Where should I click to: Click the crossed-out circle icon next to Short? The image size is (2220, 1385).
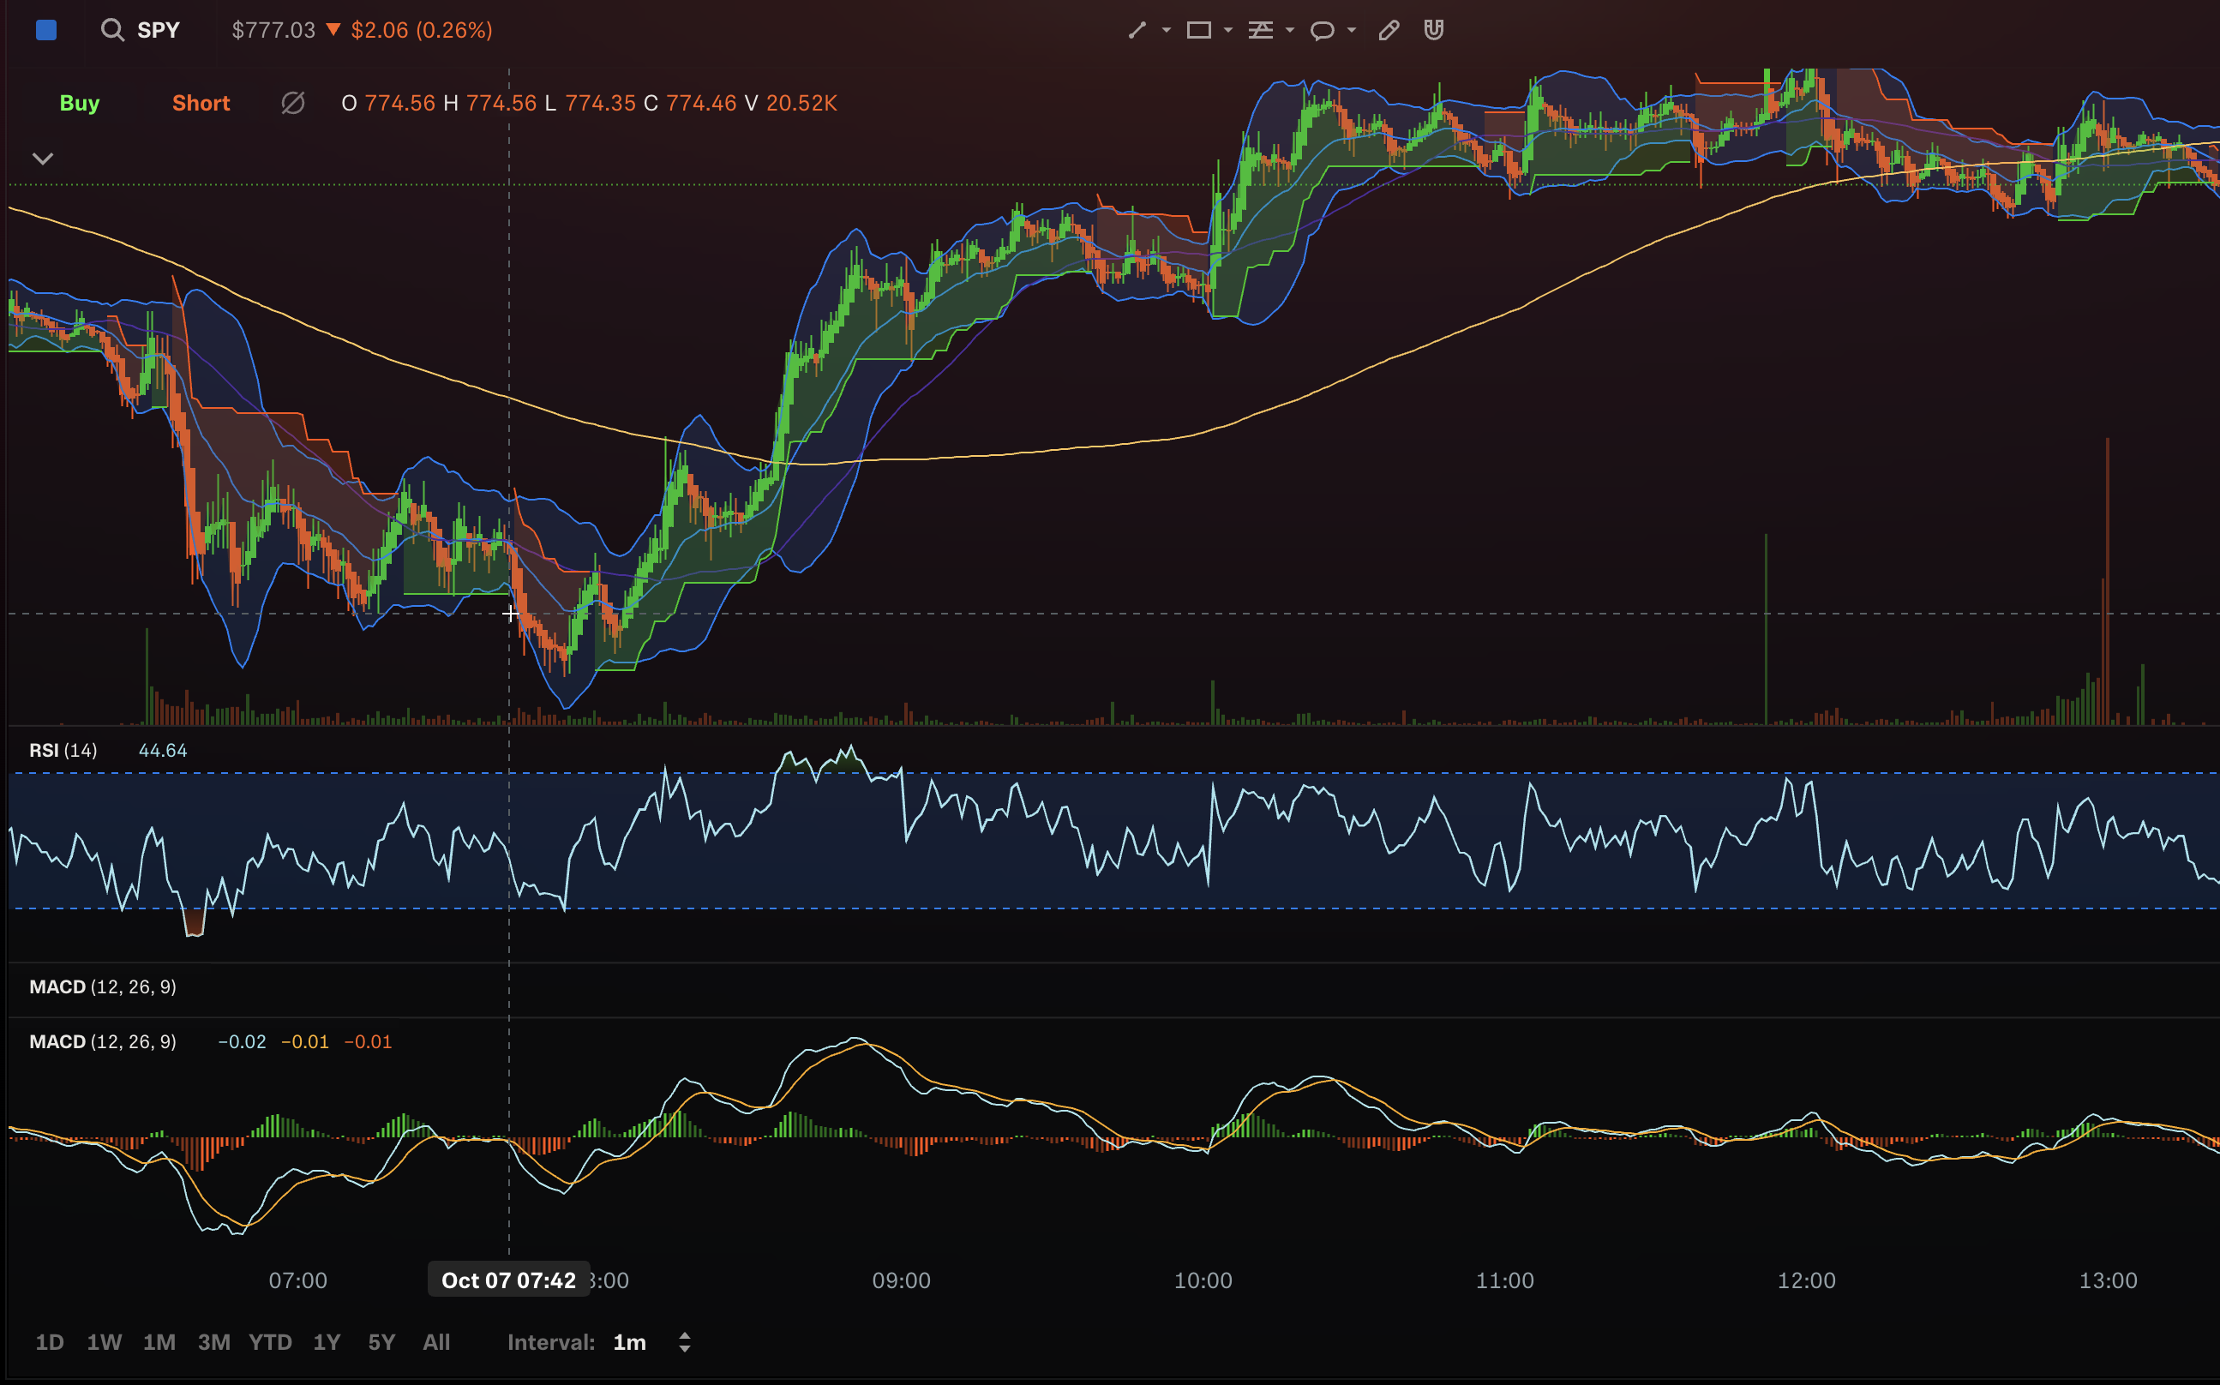coord(293,103)
